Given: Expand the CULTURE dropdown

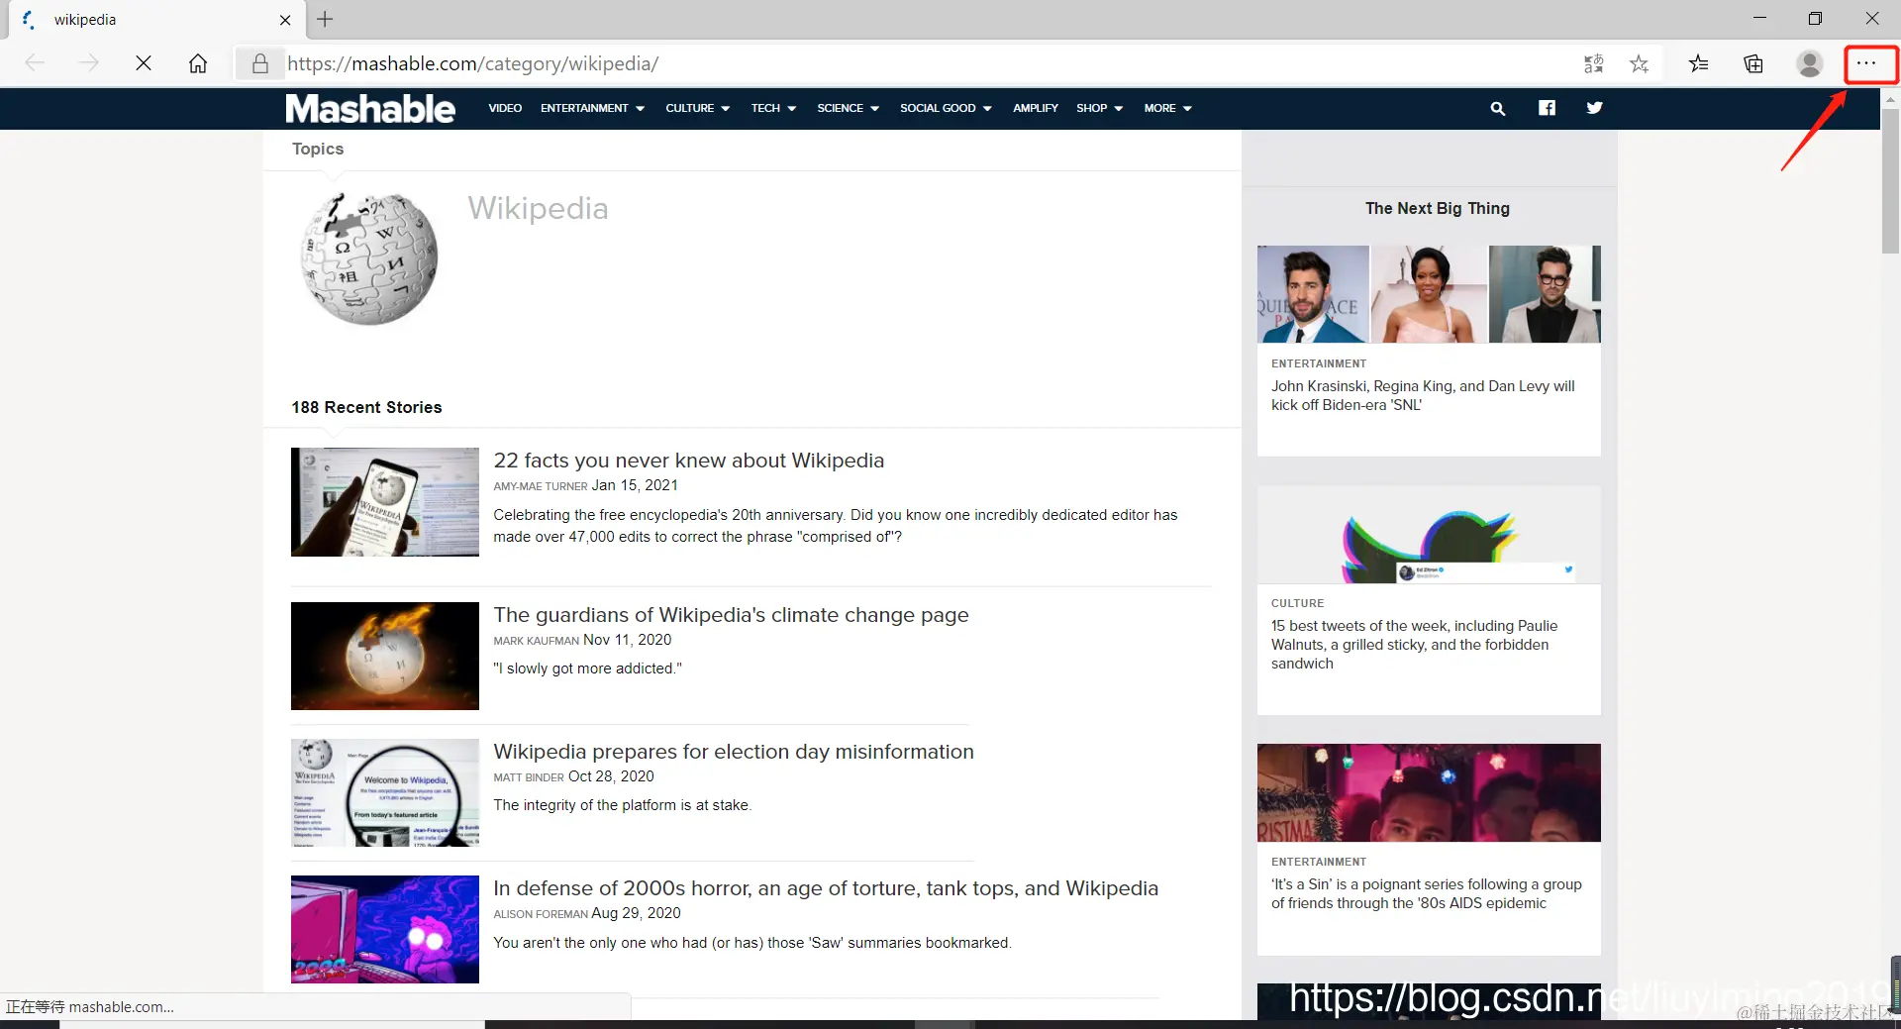Looking at the screenshot, I should click(697, 108).
